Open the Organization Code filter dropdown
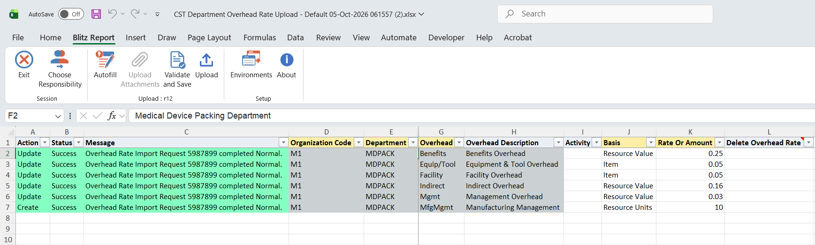Screen dimensions: 815x245 (x=358, y=142)
